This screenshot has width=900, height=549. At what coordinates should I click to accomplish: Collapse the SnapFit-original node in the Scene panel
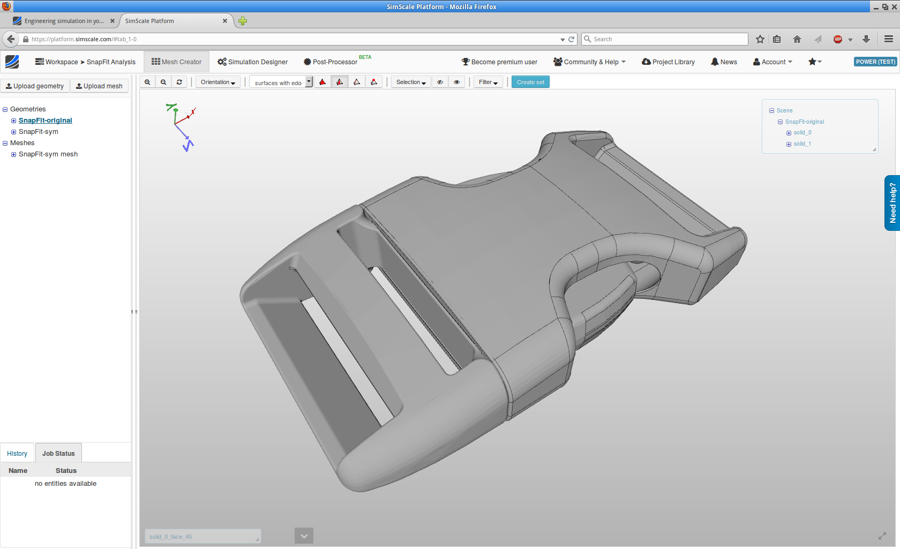[781, 122]
